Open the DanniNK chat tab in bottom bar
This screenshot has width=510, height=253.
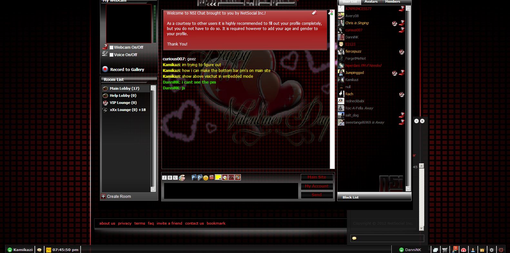click(410, 250)
